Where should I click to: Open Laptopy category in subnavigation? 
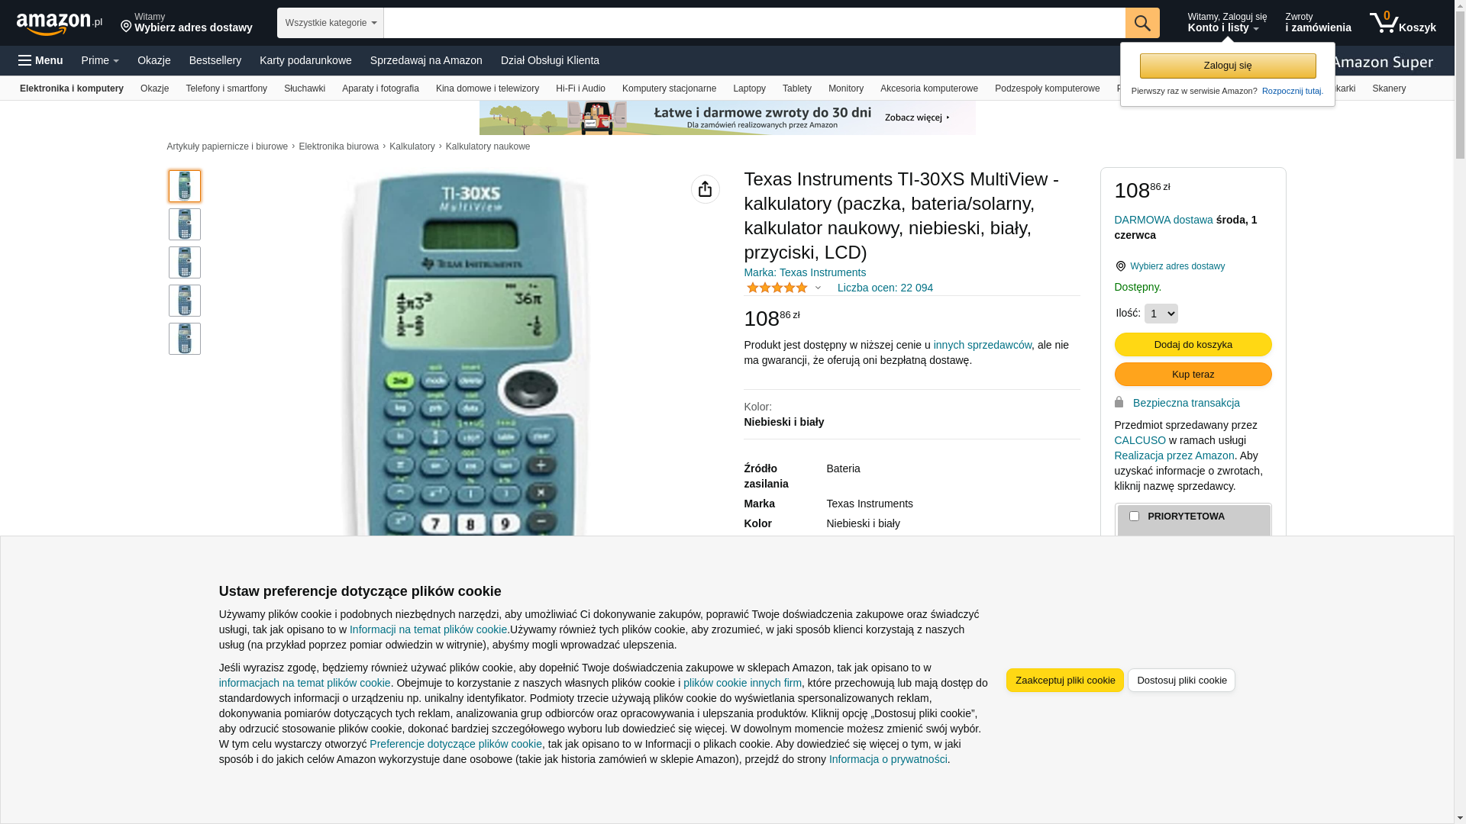[x=749, y=89]
